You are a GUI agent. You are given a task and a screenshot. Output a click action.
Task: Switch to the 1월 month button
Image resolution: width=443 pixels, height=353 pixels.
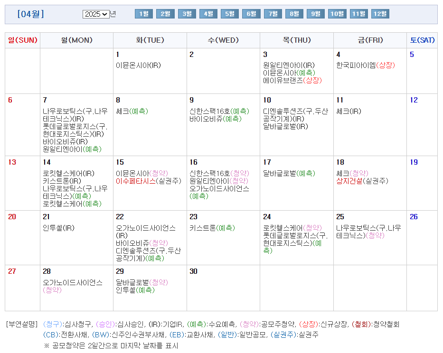pyautogui.click(x=144, y=14)
